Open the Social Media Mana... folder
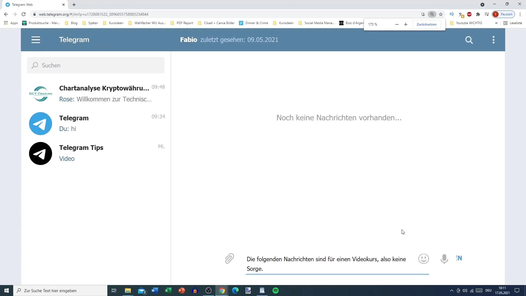 click(x=316, y=23)
